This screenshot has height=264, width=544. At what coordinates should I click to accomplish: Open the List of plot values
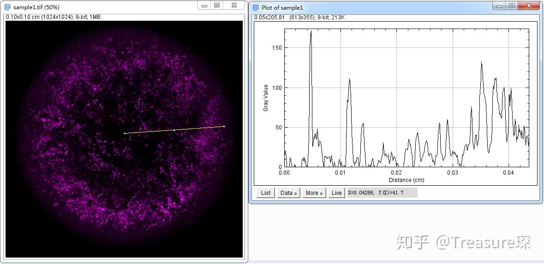[x=266, y=193]
